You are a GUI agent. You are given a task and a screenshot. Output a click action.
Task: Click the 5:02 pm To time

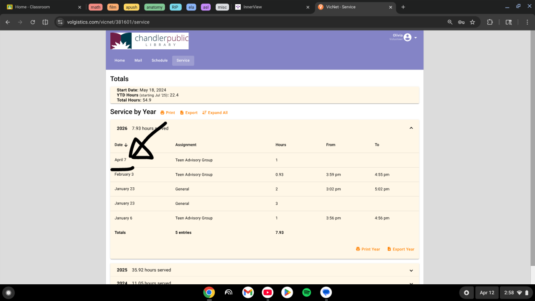pos(382,189)
